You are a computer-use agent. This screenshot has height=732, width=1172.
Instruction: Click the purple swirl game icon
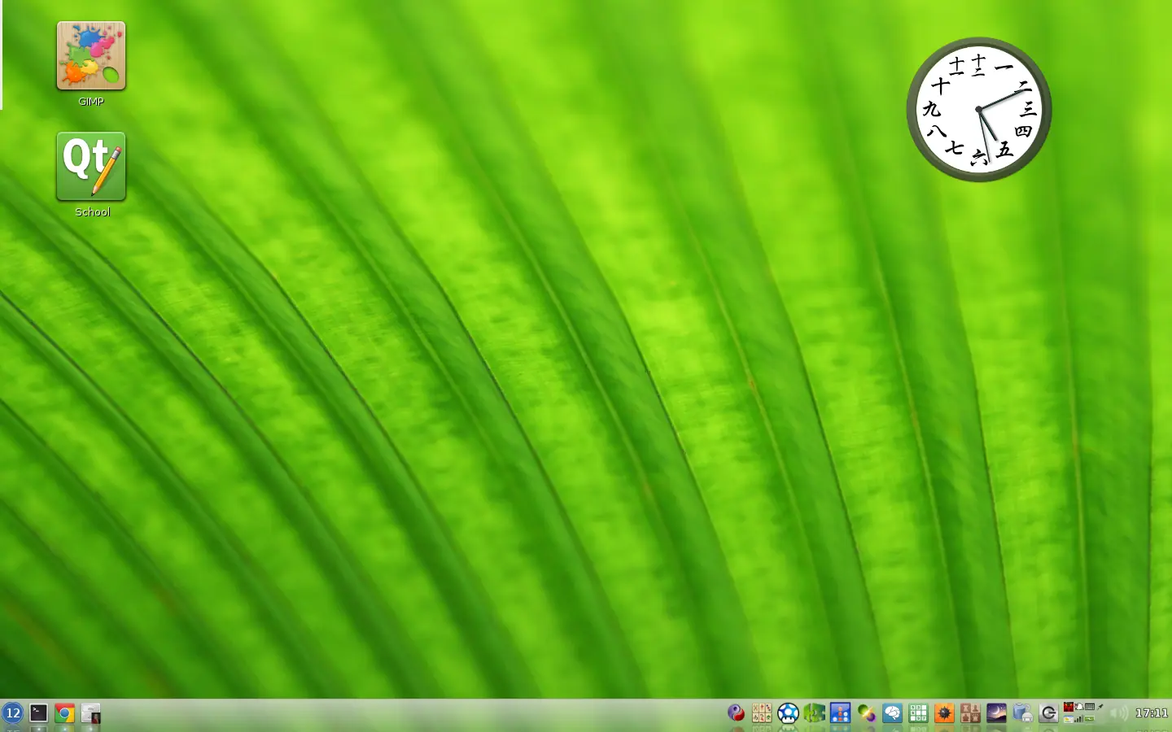coord(867,712)
